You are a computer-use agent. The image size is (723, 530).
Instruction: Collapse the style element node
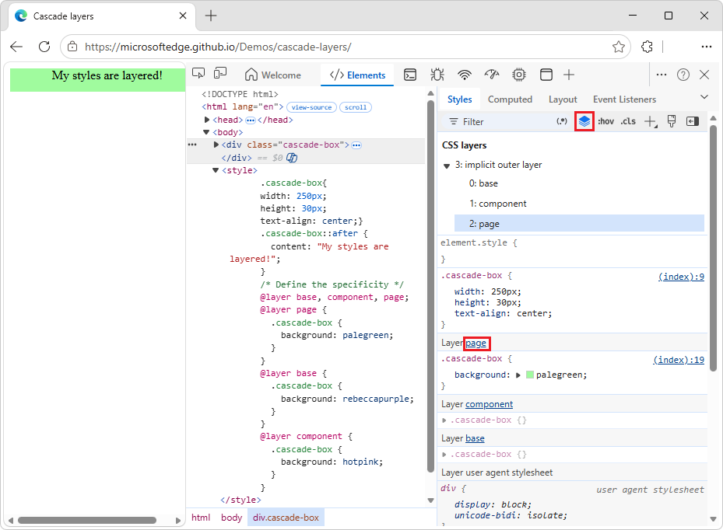tap(216, 170)
